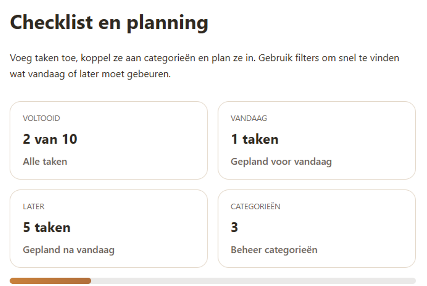427x286 pixels.
Task: Click the Beheer categorieën link
Action: [x=274, y=250]
